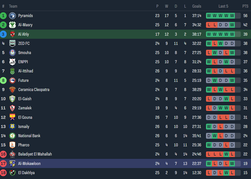Click the Ismaily team logo
251x179 pixels.
pos(12,126)
